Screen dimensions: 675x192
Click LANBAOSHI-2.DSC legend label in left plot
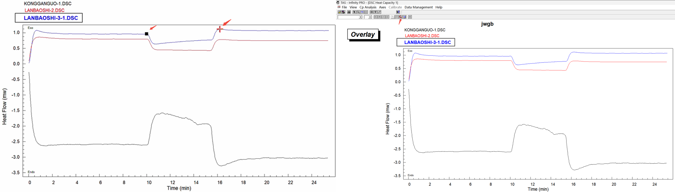click(x=44, y=10)
